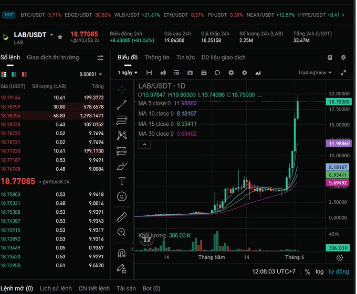Take a chart snapshot with camera icon

tap(190, 73)
